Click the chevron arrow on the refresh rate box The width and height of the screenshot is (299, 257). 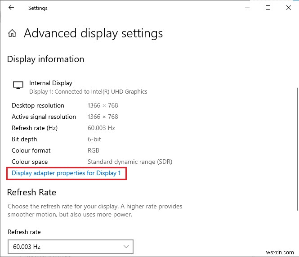(x=126, y=247)
